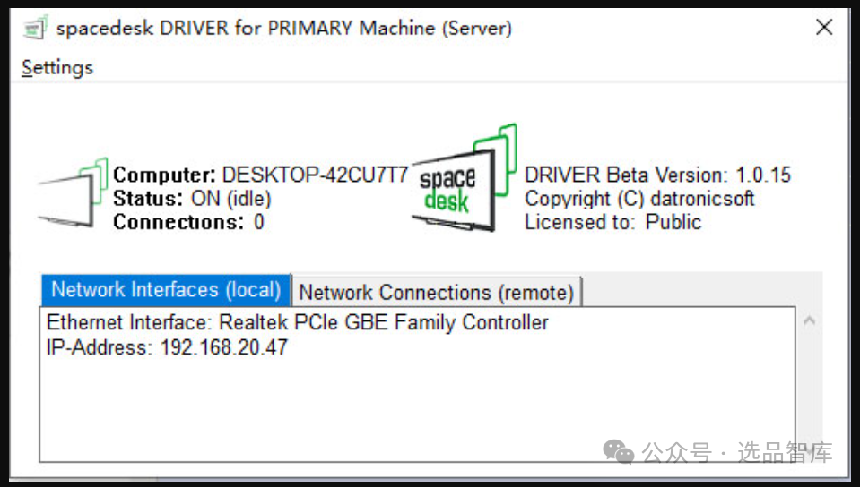The width and height of the screenshot is (860, 487).
Task: Click computer name DESKTOP-42CU7T7
Action: tap(316, 175)
